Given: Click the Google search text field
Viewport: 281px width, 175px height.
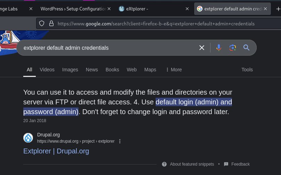Looking at the screenshot, I should point(104,48).
